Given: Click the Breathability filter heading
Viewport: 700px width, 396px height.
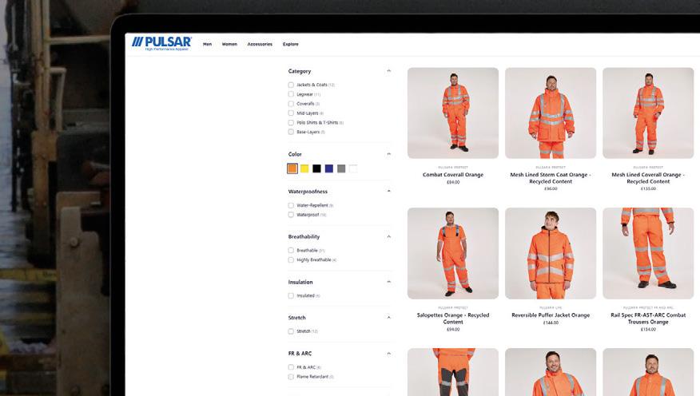Looking at the screenshot, I should click(x=304, y=236).
